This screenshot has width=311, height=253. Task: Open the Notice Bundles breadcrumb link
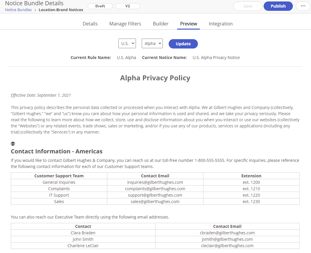pos(18,10)
